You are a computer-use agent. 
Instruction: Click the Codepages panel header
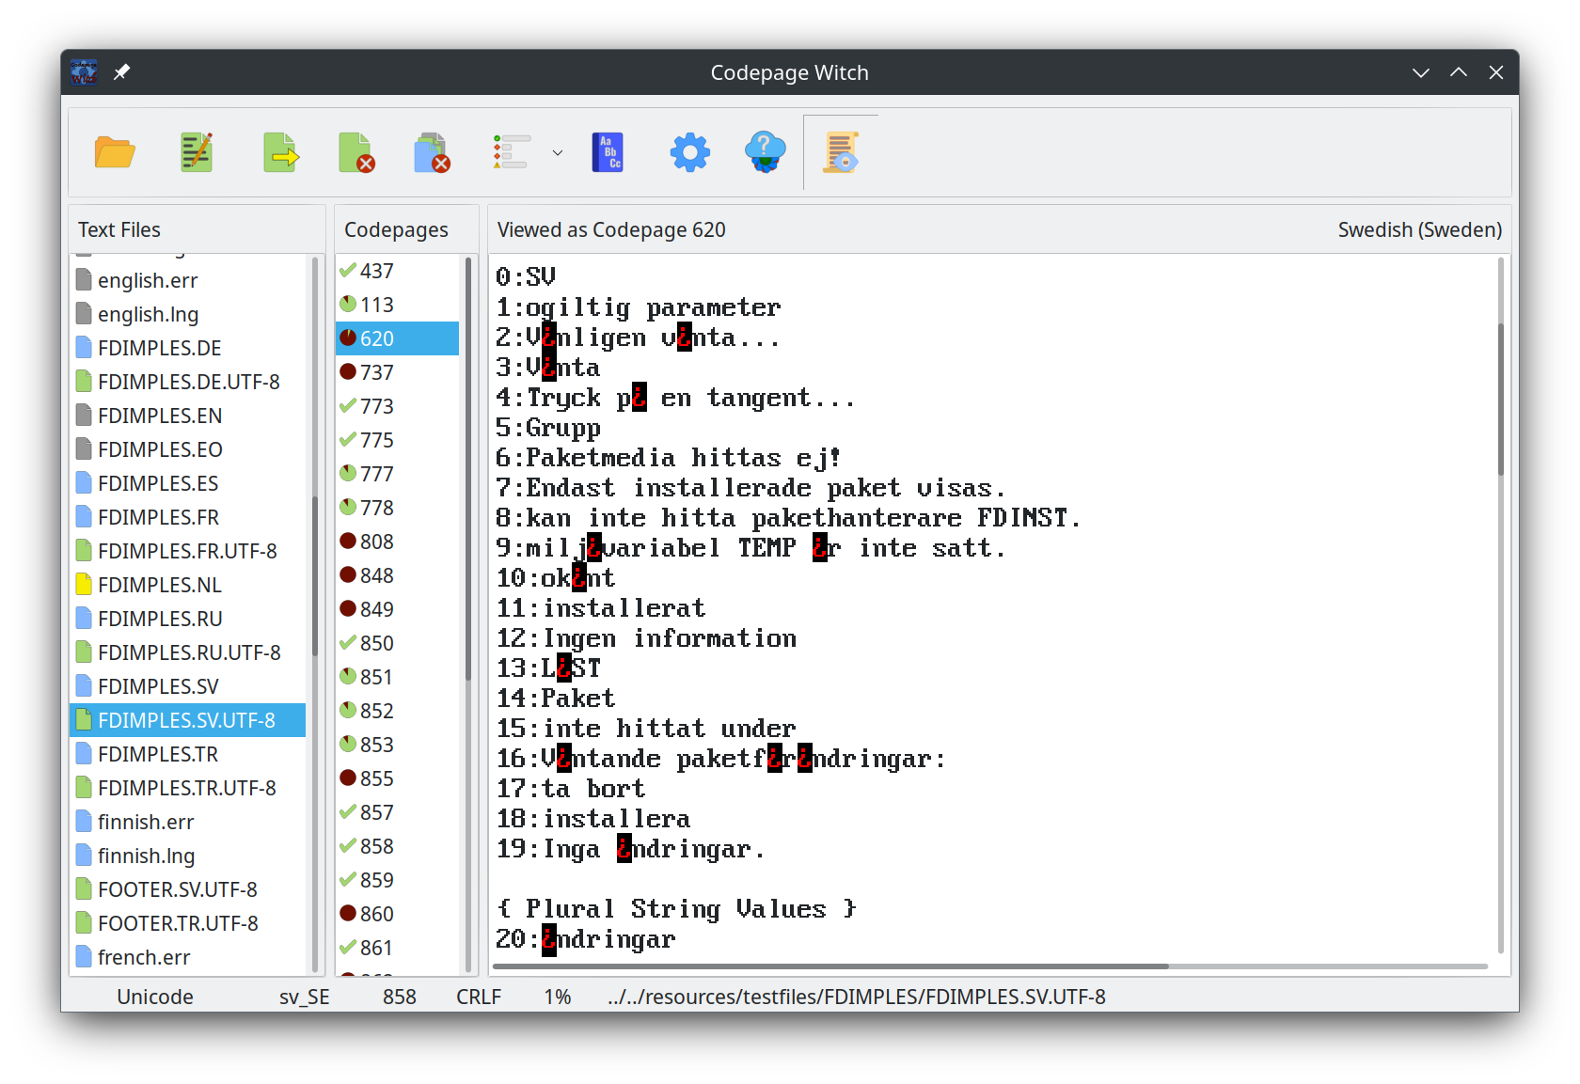click(x=396, y=229)
